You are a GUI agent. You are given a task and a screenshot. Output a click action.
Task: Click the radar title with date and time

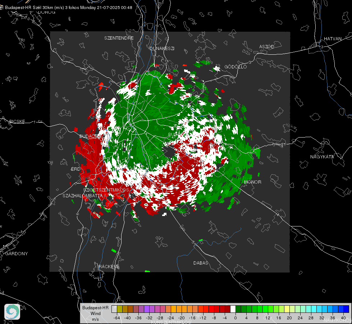tap(68, 8)
